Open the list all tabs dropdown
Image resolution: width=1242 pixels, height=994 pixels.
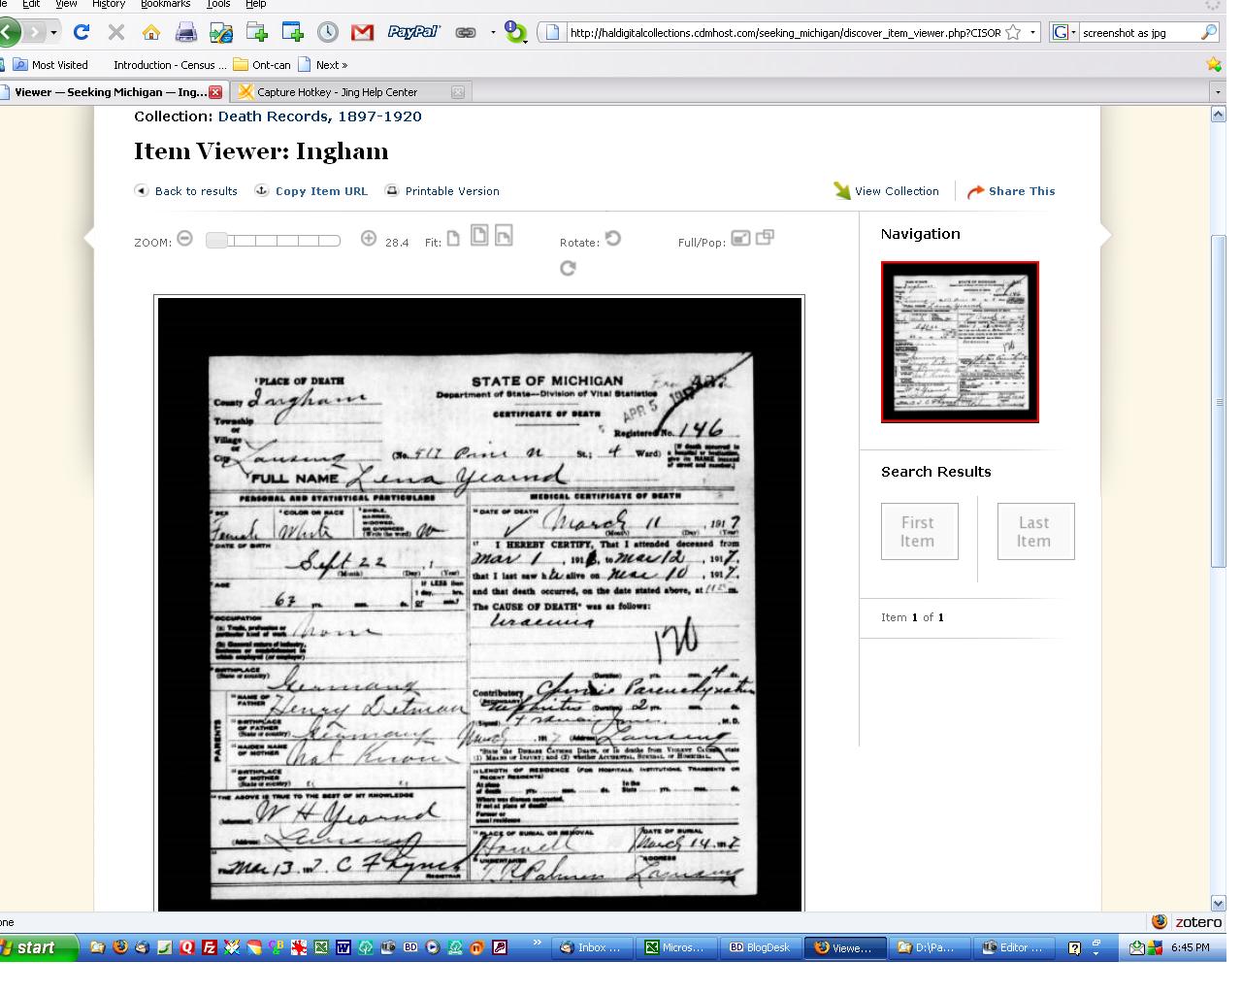click(x=1217, y=92)
